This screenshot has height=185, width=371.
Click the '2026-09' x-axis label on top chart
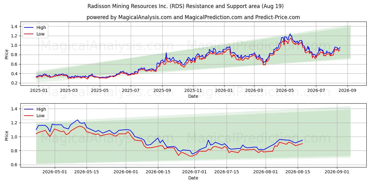pyautogui.click(x=348, y=91)
